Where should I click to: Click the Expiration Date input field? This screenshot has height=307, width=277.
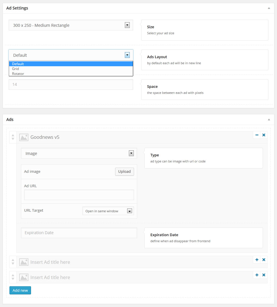click(x=79, y=233)
